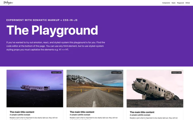Open the purple-sky plane wreck card image

[x=35, y=89]
